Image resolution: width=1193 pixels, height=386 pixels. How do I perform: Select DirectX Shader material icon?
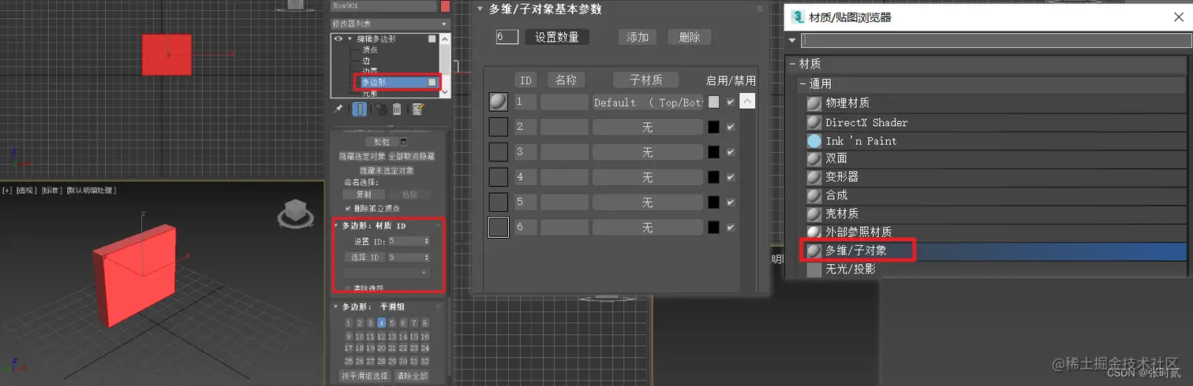(x=814, y=122)
